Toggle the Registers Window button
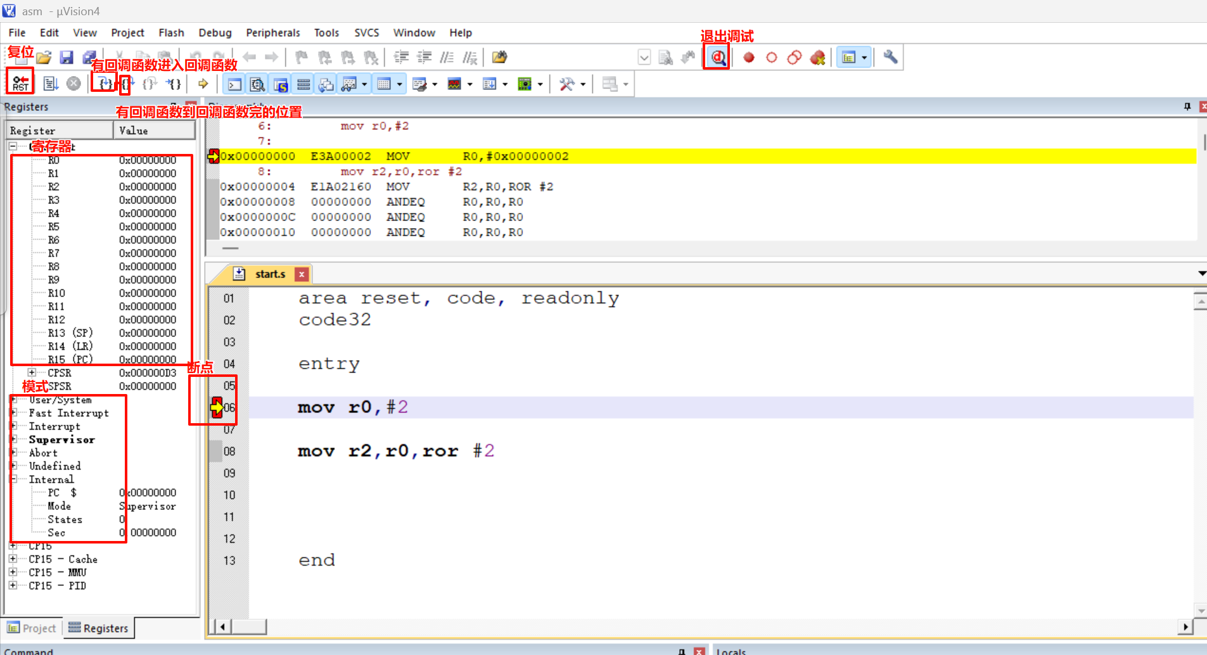1207x655 pixels. pyautogui.click(x=303, y=84)
